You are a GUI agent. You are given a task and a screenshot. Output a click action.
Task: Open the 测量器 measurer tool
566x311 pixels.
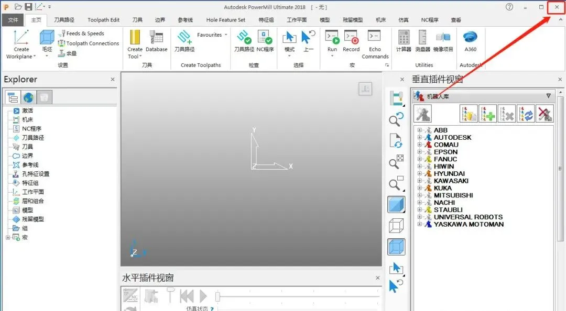(x=422, y=41)
